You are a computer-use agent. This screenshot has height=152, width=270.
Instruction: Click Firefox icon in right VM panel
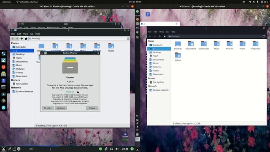pos(138,19)
